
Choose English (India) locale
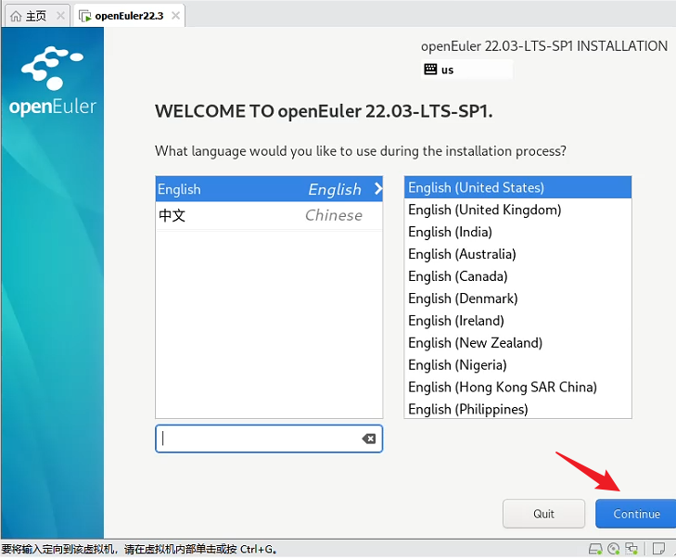[x=517, y=232]
